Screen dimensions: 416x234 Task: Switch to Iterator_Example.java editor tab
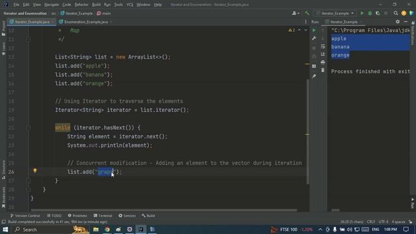32,22
